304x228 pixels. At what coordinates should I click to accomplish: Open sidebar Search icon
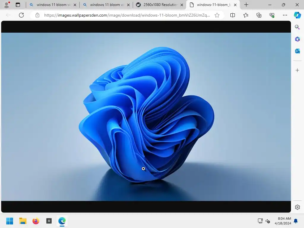click(x=297, y=27)
